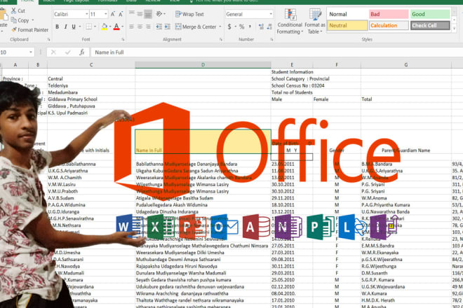Open borders dropdown arrow
Image resolution: width=463 pixels, height=308 pixels.
coord(95,27)
